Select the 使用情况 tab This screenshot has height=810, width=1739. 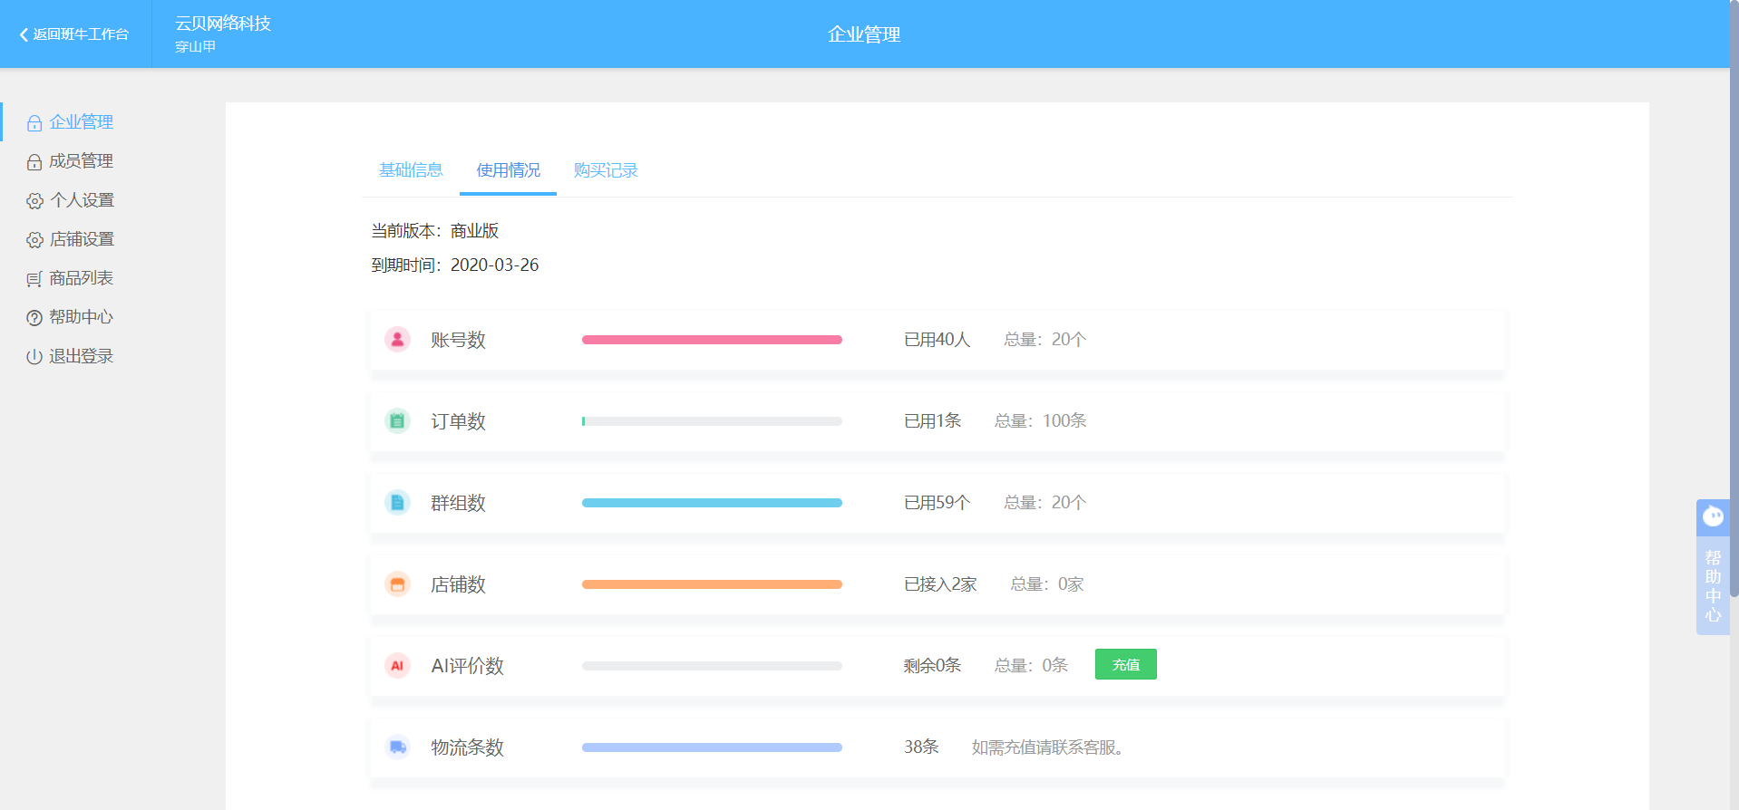click(x=508, y=170)
